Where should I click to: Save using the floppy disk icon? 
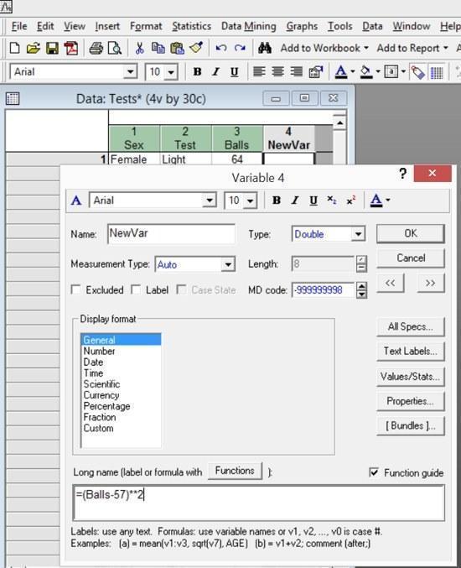pyautogui.click(x=52, y=48)
